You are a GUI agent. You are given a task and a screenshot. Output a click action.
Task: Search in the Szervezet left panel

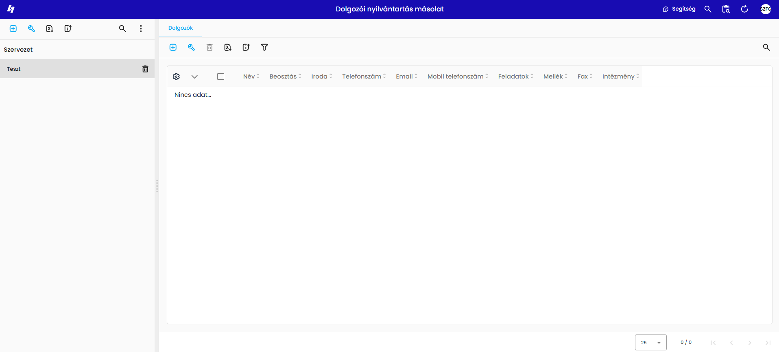click(122, 28)
